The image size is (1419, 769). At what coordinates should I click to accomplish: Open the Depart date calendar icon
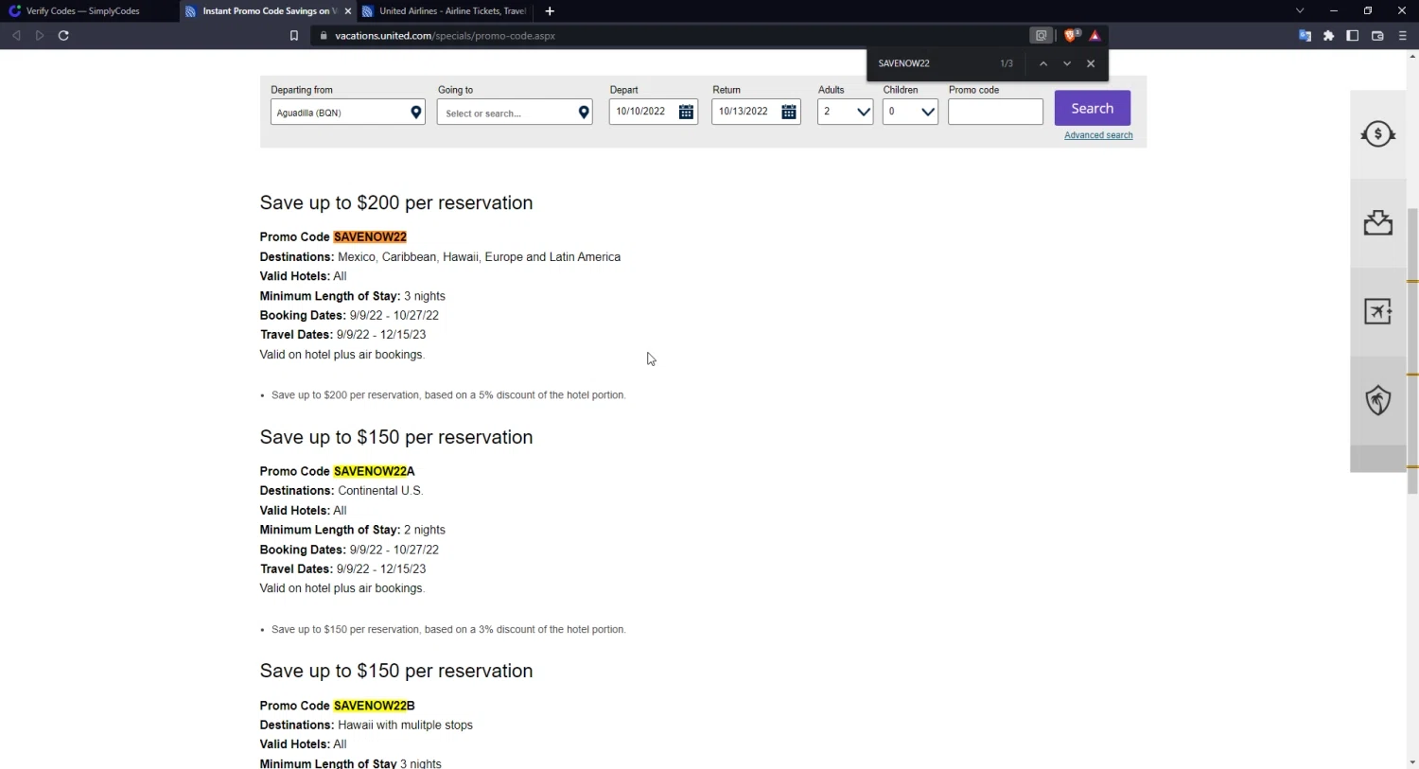[687, 112]
